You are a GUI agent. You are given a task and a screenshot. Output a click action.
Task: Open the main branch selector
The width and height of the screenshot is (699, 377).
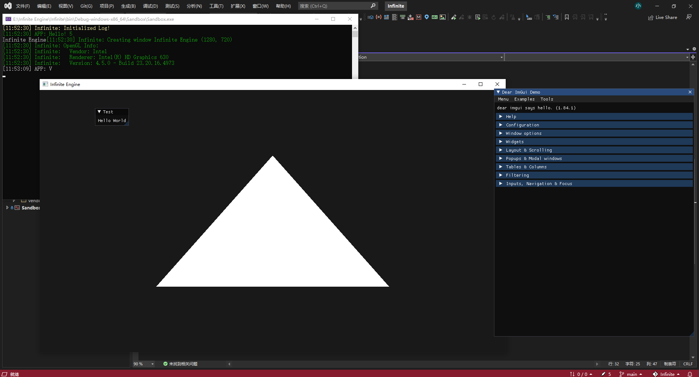(631, 374)
